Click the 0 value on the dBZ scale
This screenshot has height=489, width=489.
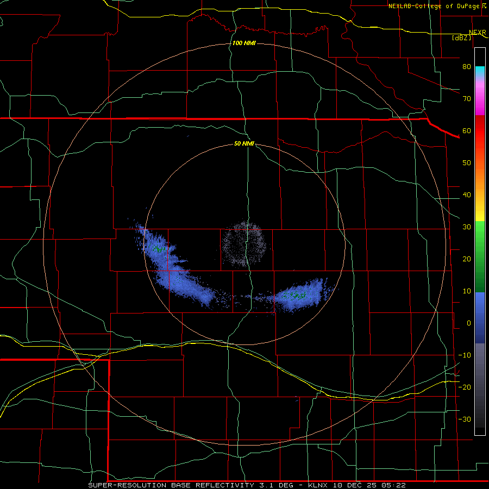(469, 323)
